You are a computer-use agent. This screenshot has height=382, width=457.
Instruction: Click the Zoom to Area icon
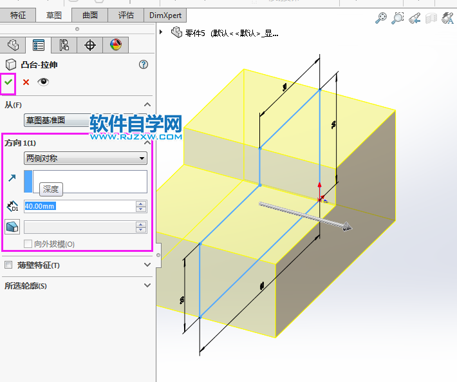point(398,18)
